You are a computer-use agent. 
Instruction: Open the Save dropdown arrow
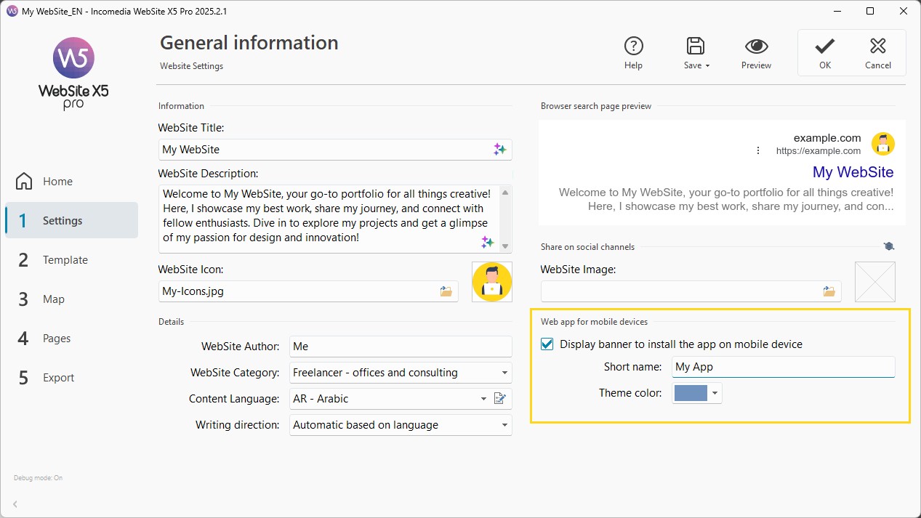click(707, 65)
